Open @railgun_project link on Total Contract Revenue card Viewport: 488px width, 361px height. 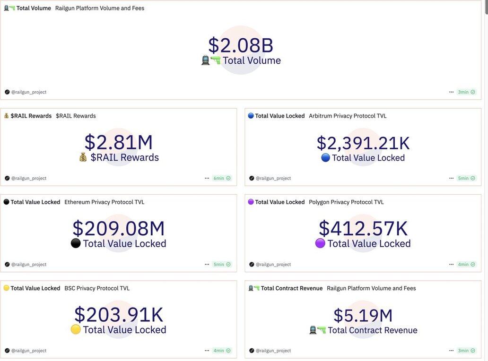[273, 351]
